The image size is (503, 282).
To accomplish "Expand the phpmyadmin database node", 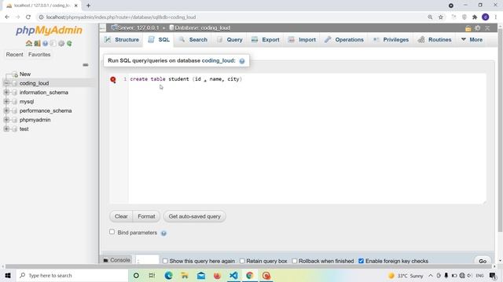I will click(x=6, y=120).
